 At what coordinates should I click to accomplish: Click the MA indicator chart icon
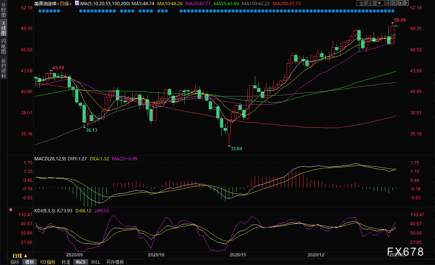[77, 3]
